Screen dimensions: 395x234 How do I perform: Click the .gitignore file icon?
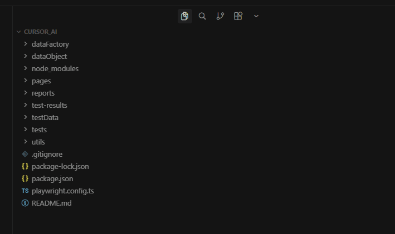point(25,154)
